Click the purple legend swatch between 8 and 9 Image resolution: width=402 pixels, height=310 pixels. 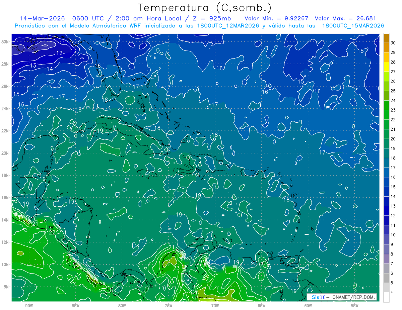point(386,249)
